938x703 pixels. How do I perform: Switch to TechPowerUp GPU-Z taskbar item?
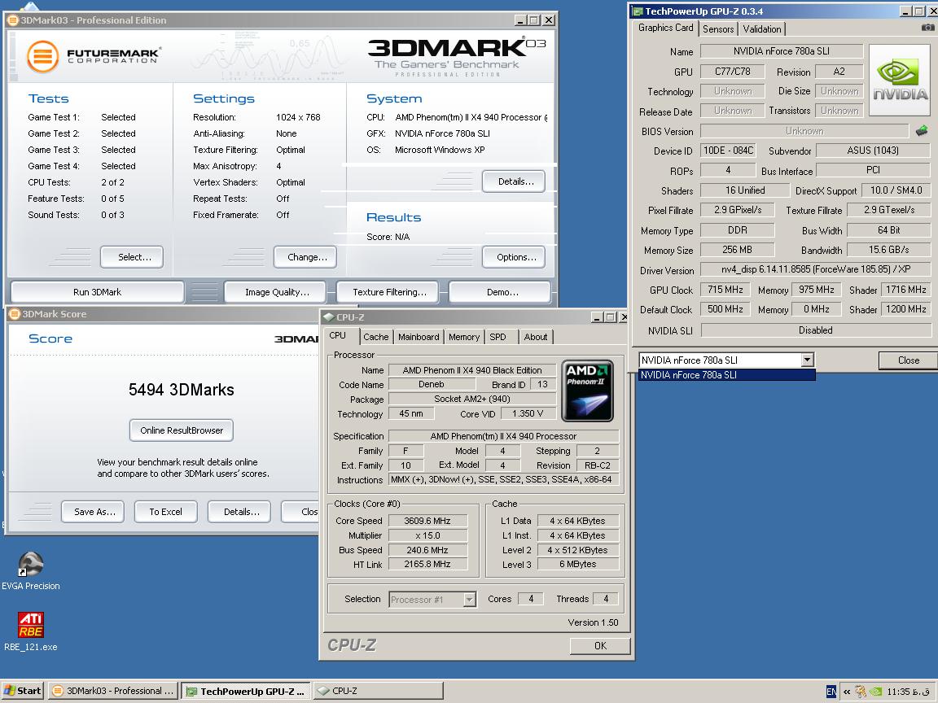pos(246,691)
